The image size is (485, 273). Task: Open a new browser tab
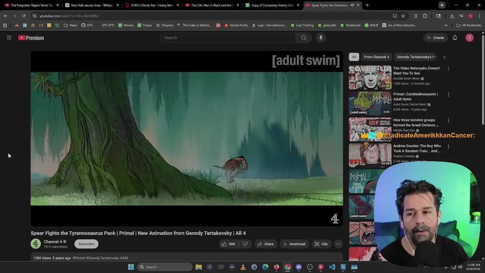[x=367, y=5]
